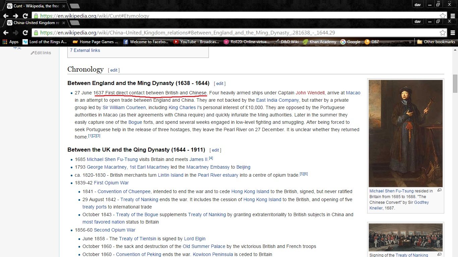458x257 pixels.
Task: Open the John Wendell red link
Action: (x=310, y=93)
